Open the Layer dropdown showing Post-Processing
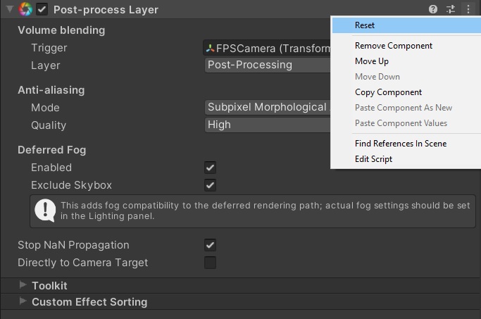 click(x=268, y=65)
